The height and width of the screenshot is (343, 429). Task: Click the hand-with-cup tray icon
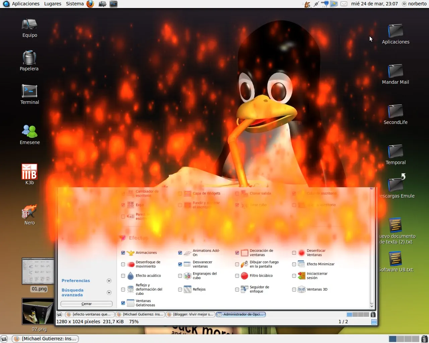click(307, 4)
